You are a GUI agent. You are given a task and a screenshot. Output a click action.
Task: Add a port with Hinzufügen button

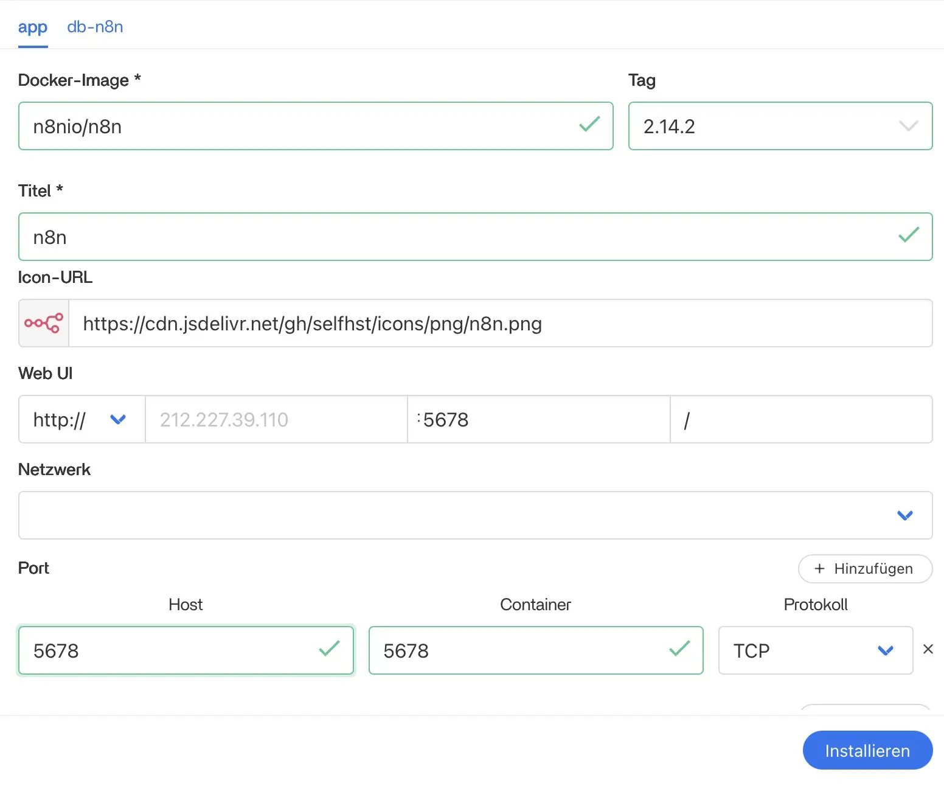(864, 569)
